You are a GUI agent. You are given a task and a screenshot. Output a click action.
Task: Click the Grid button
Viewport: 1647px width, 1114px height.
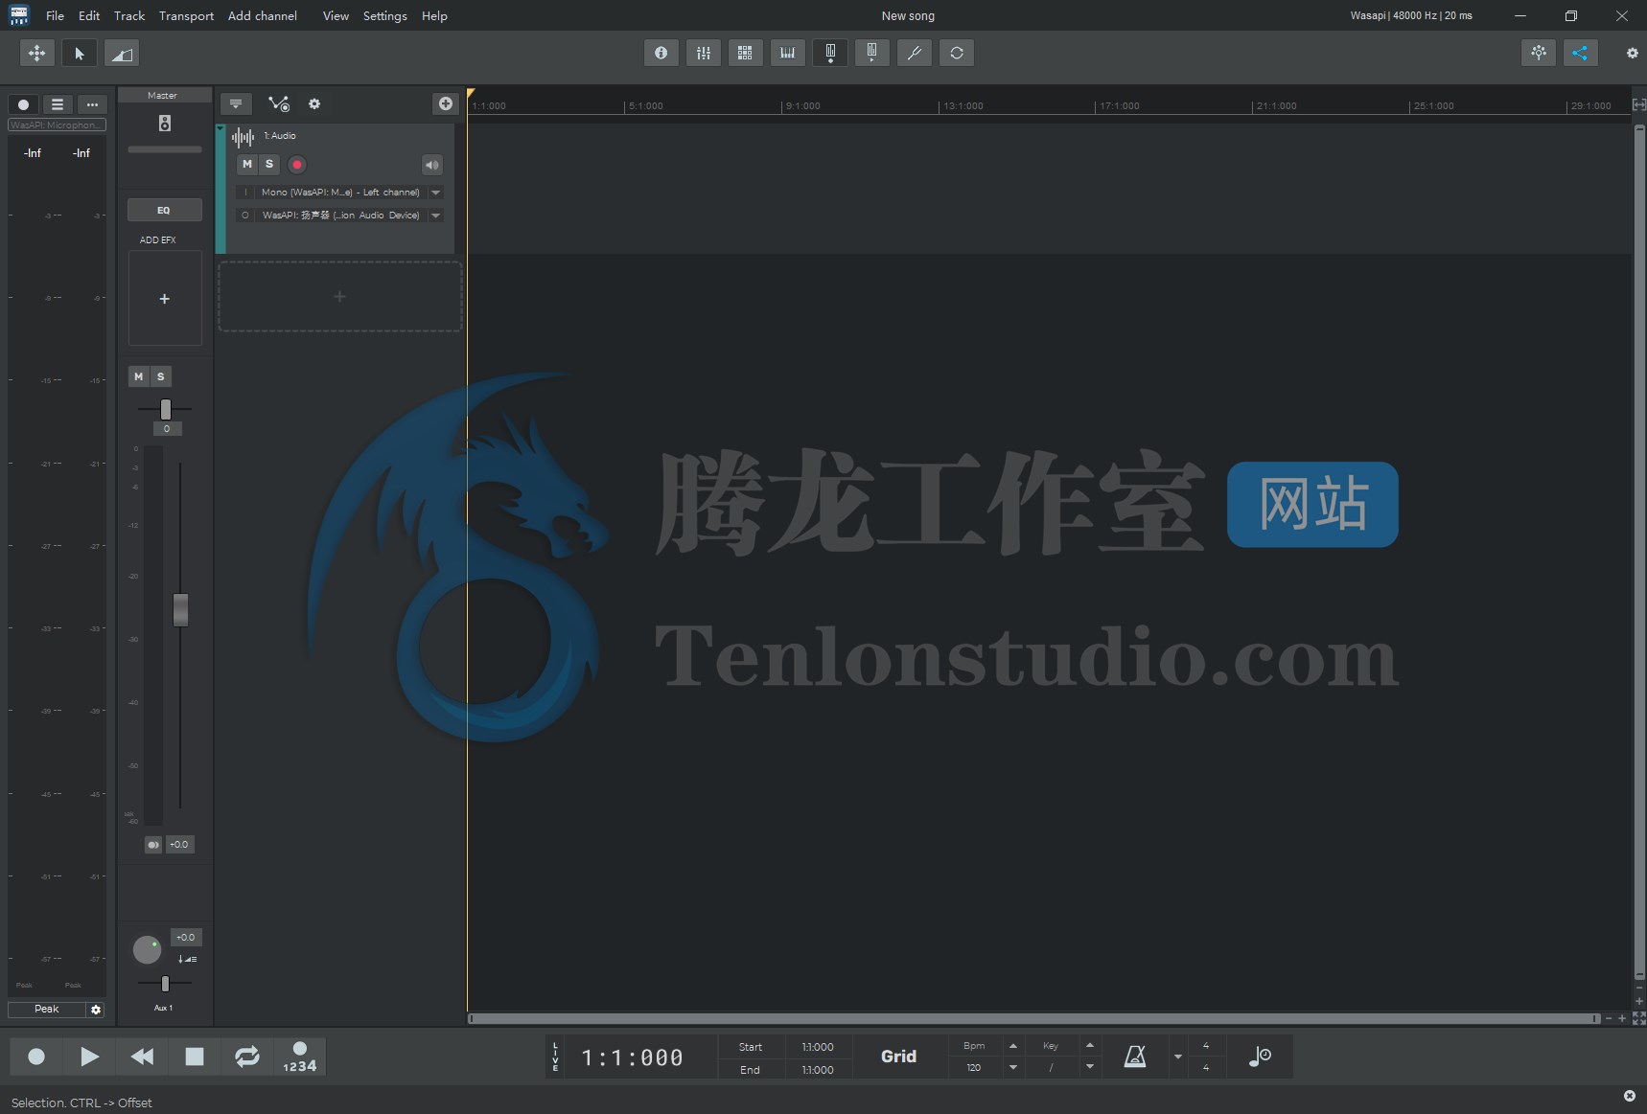pos(898,1057)
